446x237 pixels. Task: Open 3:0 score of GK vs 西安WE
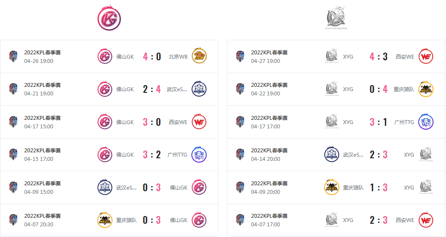point(152,122)
